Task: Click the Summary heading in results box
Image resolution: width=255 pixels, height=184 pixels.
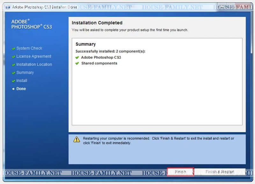Action: 85,44
